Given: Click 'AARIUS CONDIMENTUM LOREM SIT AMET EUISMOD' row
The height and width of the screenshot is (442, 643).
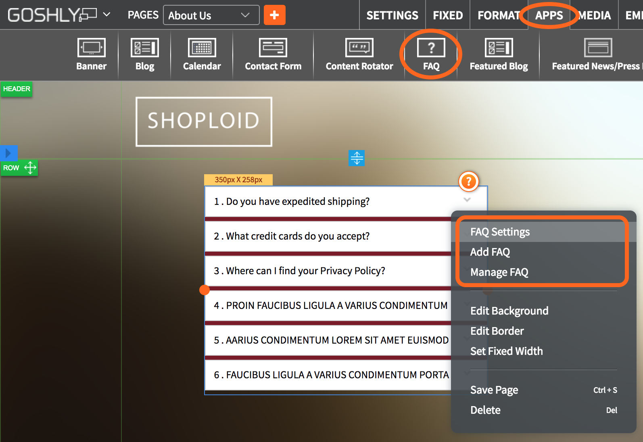Looking at the screenshot, I should pos(328,340).
